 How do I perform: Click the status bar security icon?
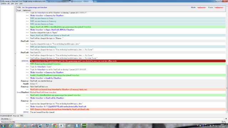[x=223, y=122]
